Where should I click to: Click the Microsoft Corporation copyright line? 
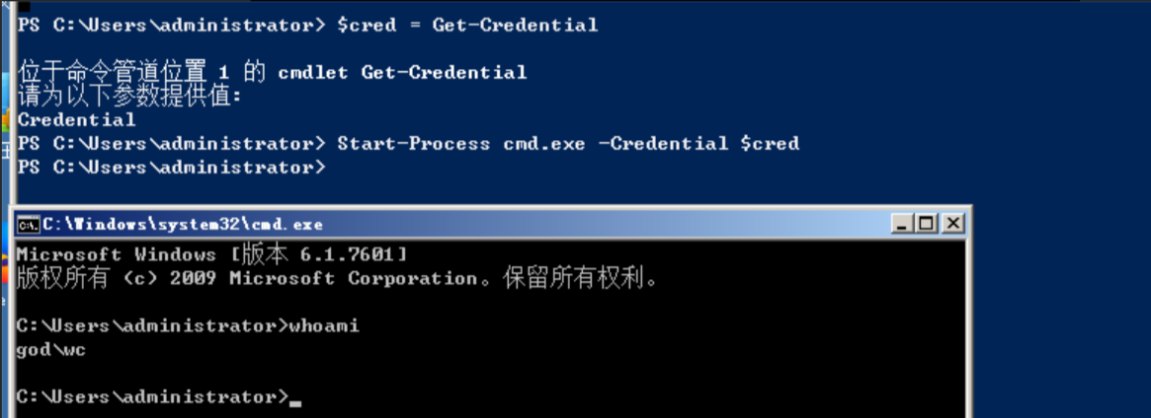click(336, 279)
